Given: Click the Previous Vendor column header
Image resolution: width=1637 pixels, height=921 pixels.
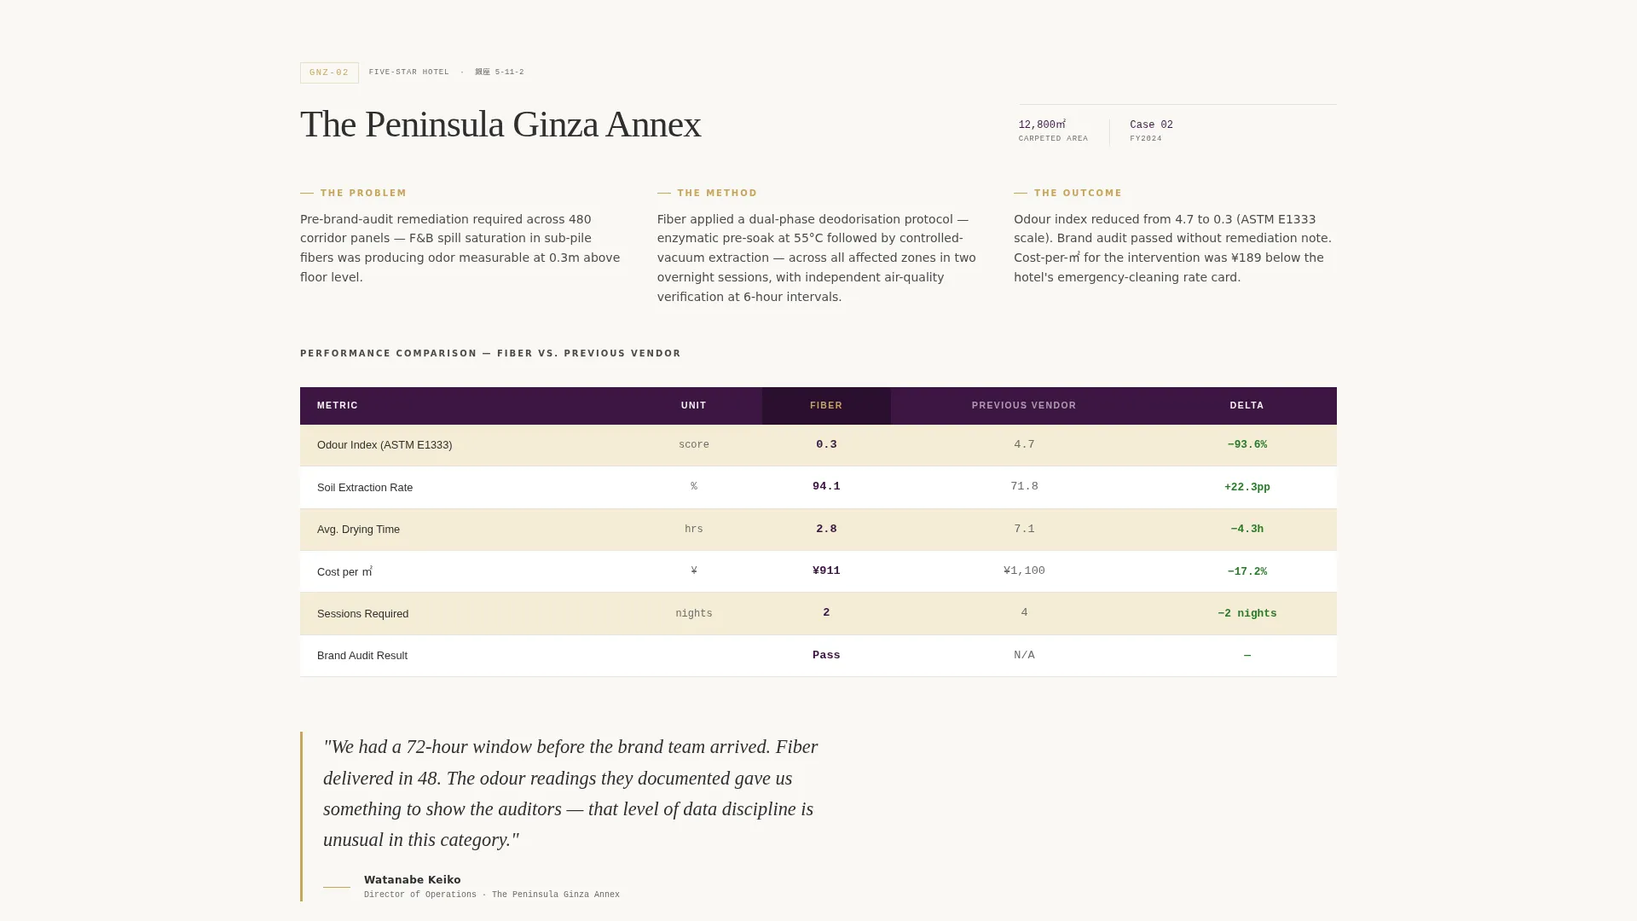Looking at the screenshot, I should click(1024, 406).
